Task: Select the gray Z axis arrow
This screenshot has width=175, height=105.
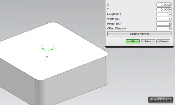Action: pyautogui.click(x=47, y=57)
